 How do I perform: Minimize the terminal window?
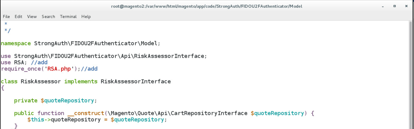pyautogui.click(x=383, y=6)
